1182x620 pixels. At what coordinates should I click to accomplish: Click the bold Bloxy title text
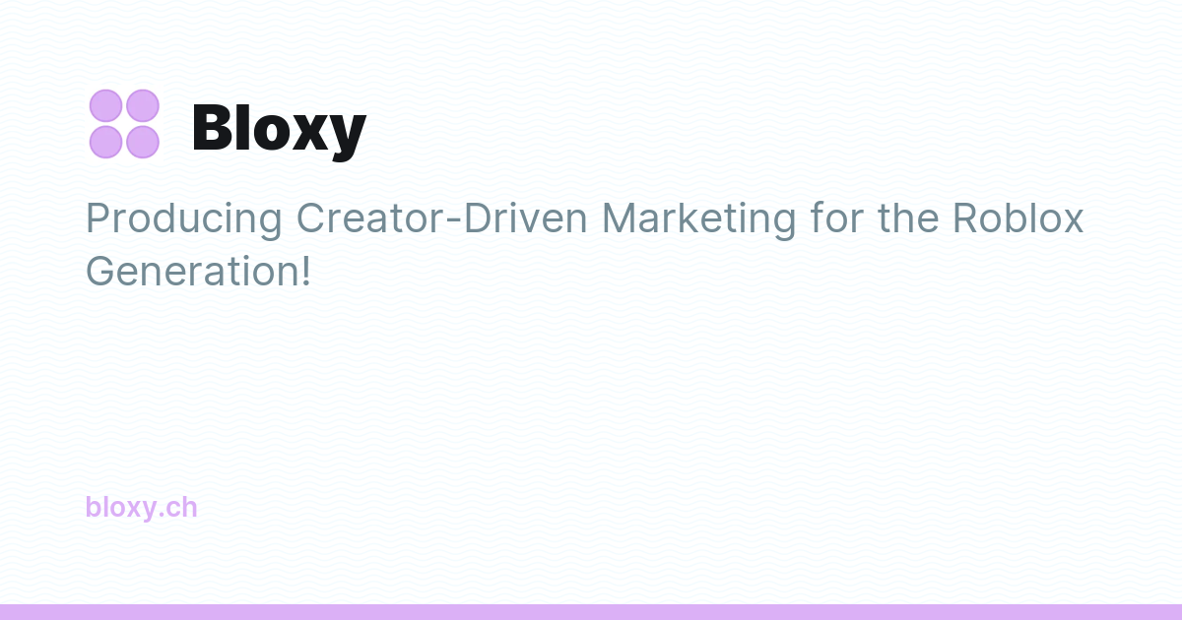click(279, 129)
